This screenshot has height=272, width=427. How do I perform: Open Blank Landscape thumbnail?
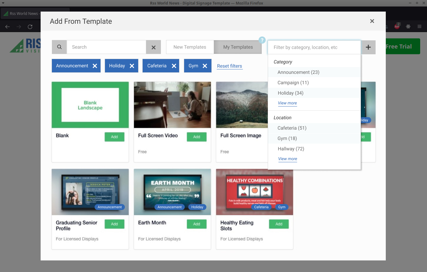pyautogui.click(x=90, y=105)
